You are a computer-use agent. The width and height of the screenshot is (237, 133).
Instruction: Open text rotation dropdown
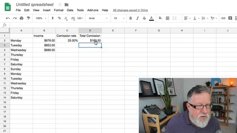coord(214,18)
